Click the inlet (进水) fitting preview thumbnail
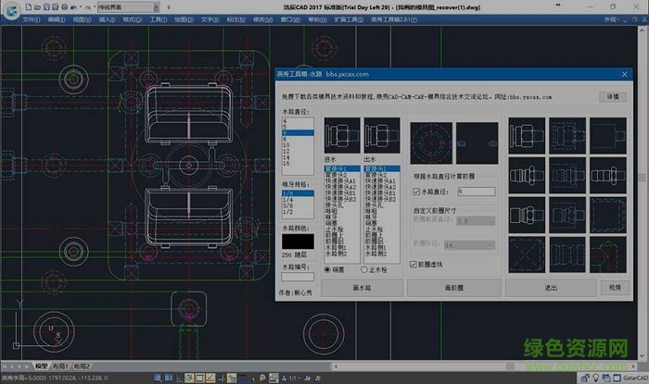This screenshot has width=649, height=384. click(342, 135)
